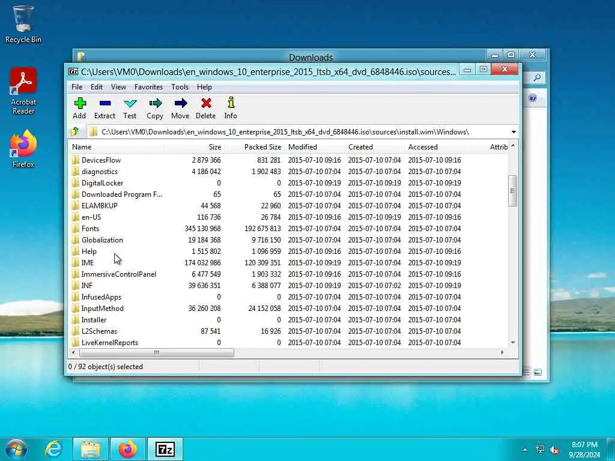Click the network tray icon
This screenshot has height=461, width=615.
540,450
